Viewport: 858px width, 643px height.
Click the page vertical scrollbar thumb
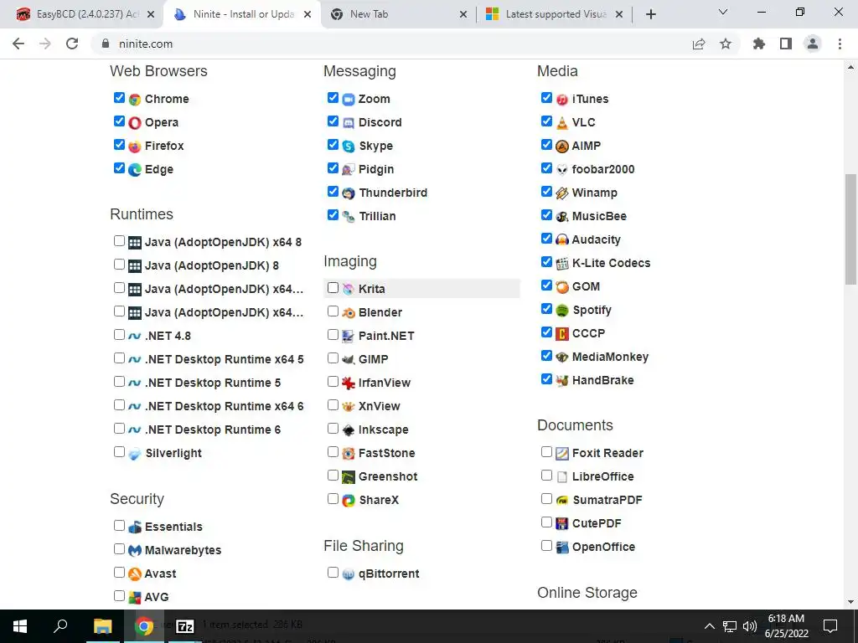tap(851, 229)
